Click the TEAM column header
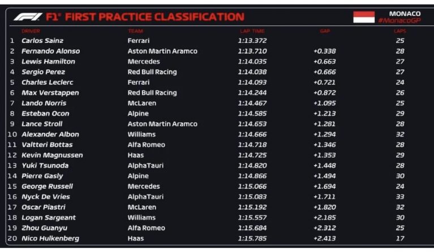434x252 pixels. [135, 31]
